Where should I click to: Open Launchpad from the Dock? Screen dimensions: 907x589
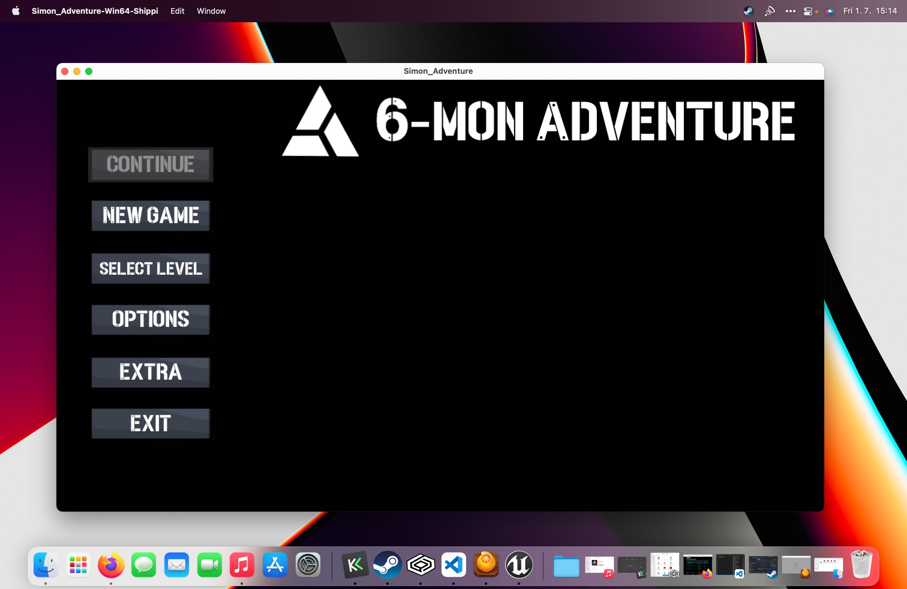78,565
